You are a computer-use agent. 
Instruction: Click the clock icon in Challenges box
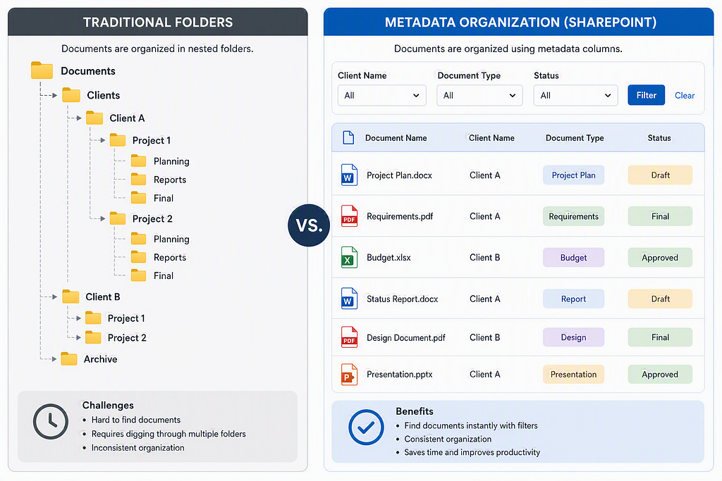(x=51, y=421)
